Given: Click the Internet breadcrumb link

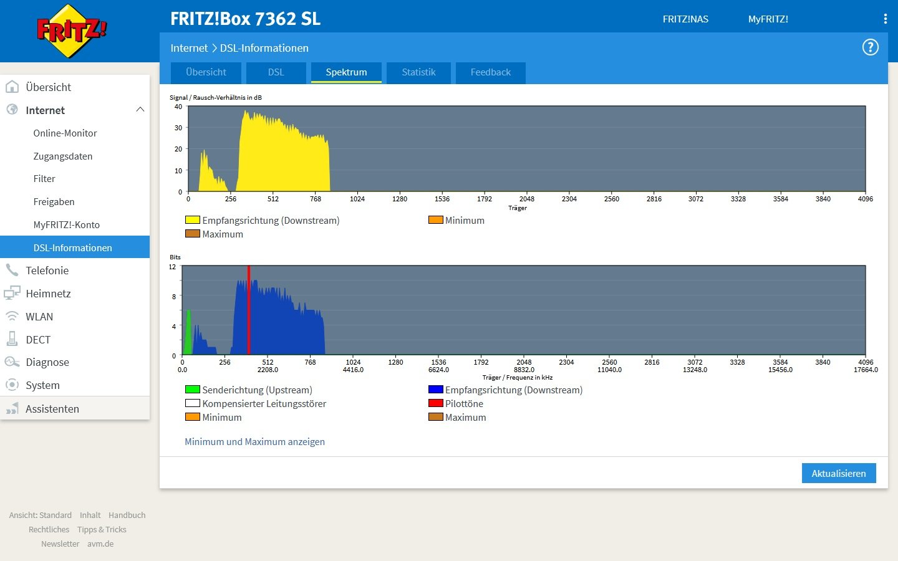Looking at the screenshot, I should click(189, 48).
